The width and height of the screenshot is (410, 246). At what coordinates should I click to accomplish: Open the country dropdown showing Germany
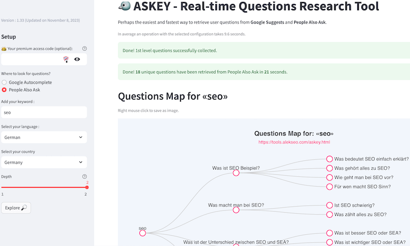(x=44, y=162)
